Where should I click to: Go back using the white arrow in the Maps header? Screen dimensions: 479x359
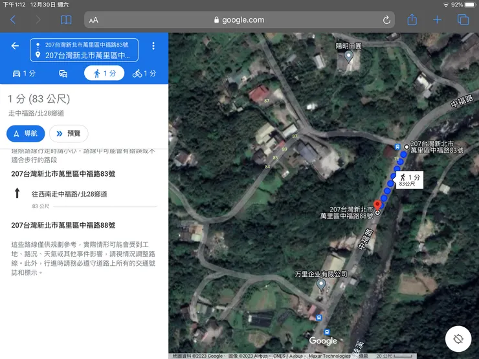pos(15,46)
